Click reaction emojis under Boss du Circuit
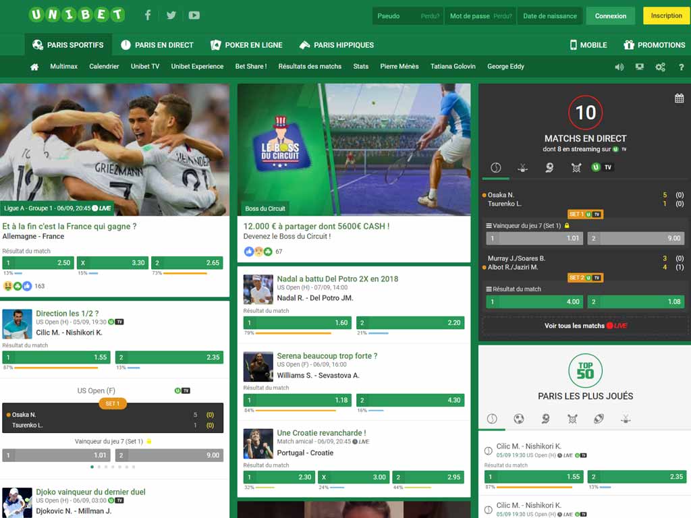The width and height of the screenshot is (691, 518). pyautogui.click(x=258, y=252)
